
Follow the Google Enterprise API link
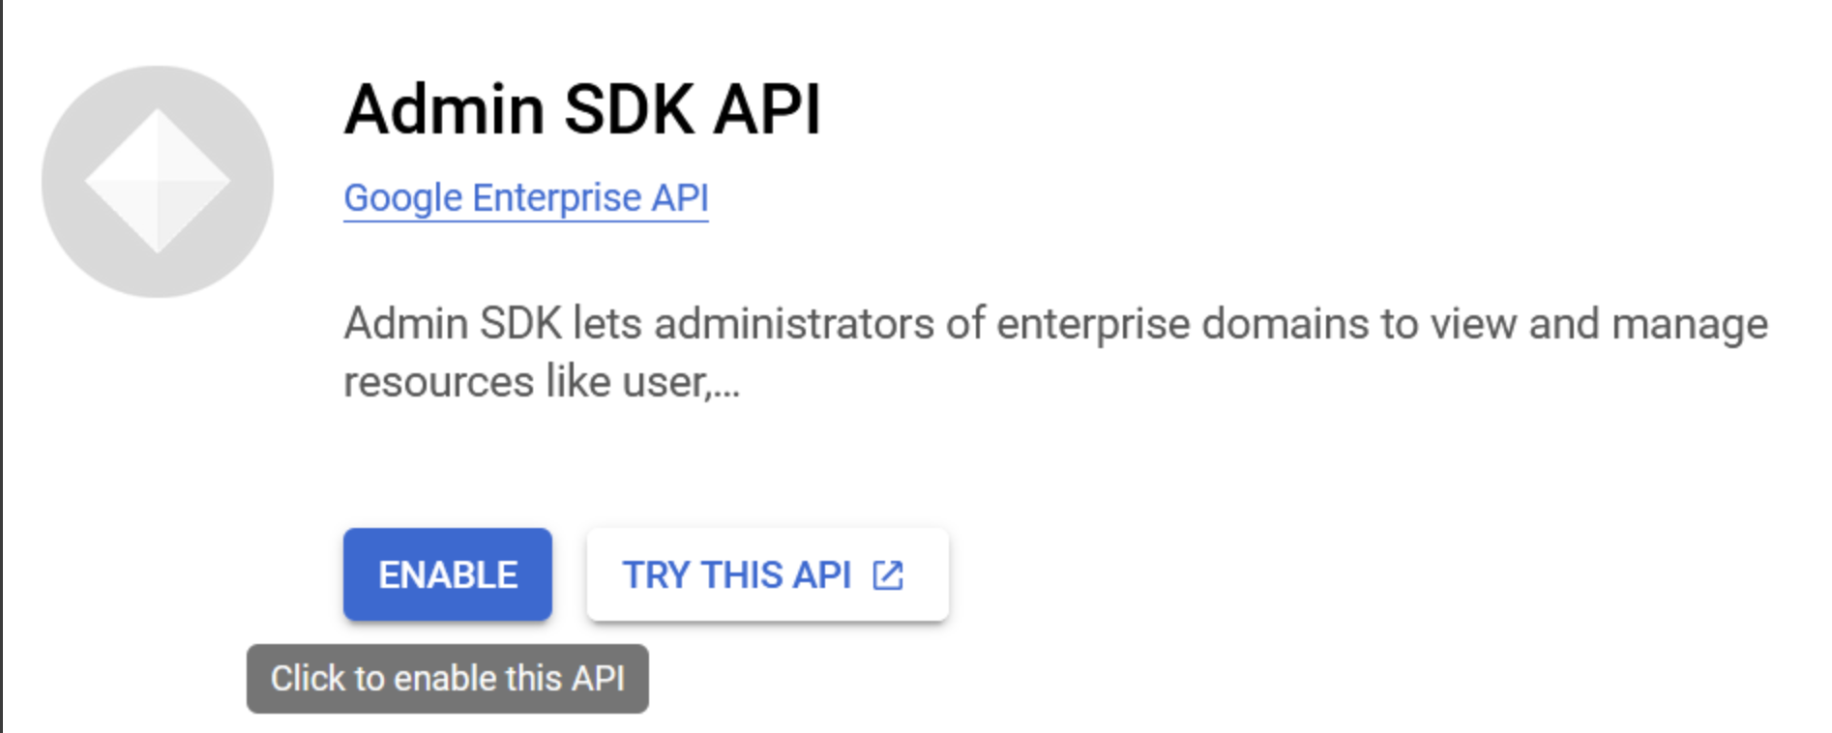526,198
